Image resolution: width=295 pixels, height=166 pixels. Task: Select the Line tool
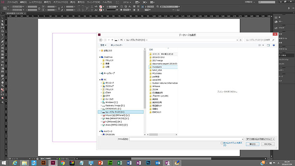[3, 38]
